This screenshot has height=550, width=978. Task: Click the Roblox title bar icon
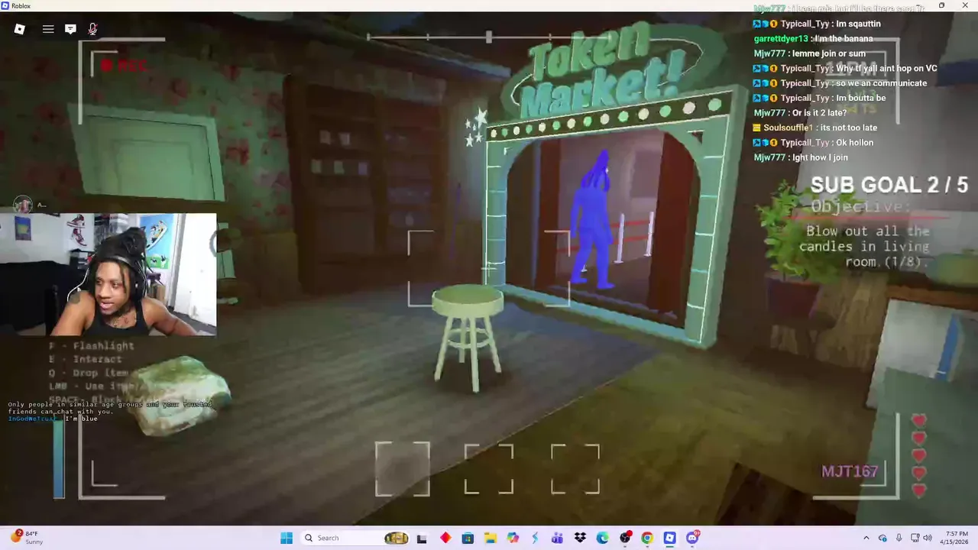pos(5,5)
